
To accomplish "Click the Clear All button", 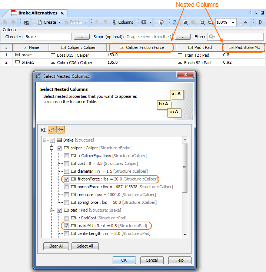I will point(56,246).
